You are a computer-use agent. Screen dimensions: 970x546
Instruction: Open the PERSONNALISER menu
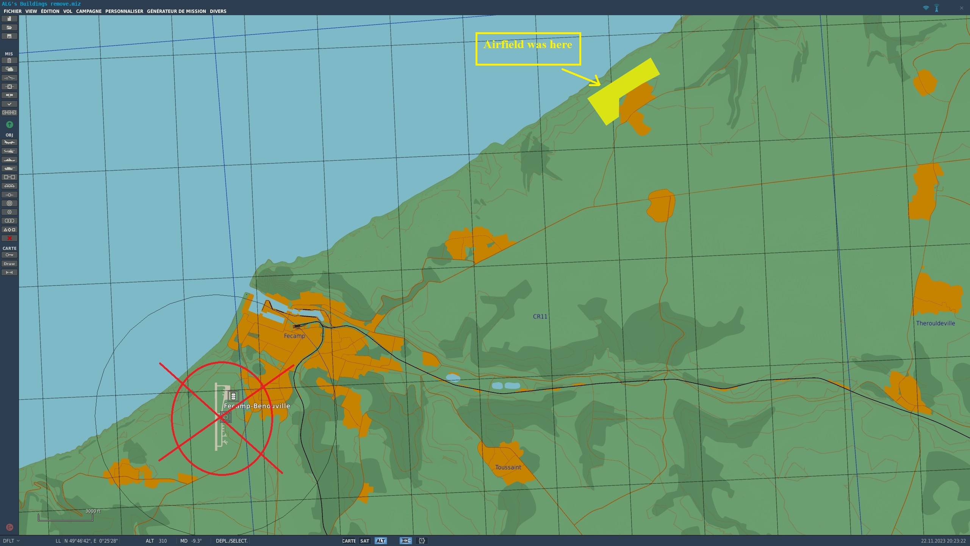(124, 11)
